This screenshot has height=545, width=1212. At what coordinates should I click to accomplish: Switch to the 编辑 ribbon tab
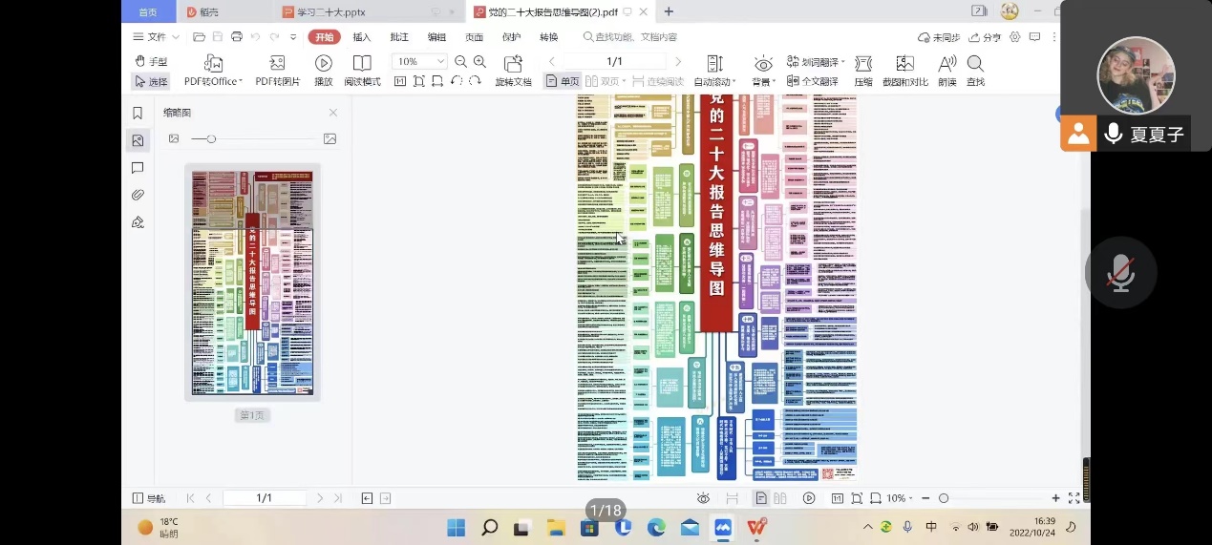coord(436,37)
